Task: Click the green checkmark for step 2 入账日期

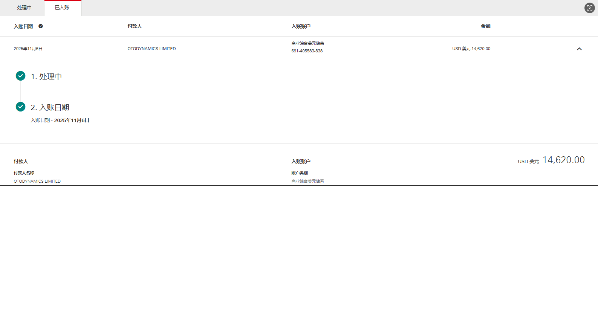Action: (21, 107)
